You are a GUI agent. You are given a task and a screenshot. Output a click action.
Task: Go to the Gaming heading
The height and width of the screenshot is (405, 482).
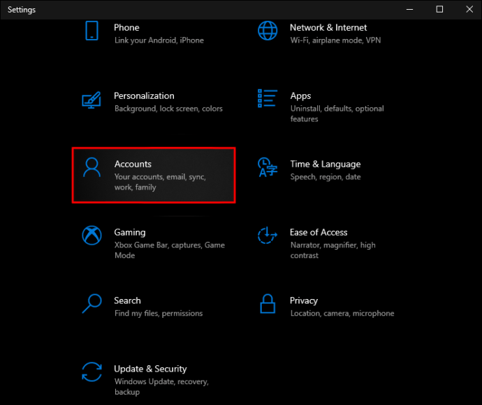(130, 233)
